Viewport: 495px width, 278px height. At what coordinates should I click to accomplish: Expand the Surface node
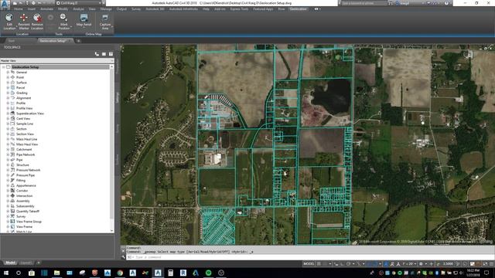click(8, 83)
